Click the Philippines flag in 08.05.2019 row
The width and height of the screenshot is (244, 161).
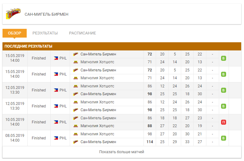(56, 138)
